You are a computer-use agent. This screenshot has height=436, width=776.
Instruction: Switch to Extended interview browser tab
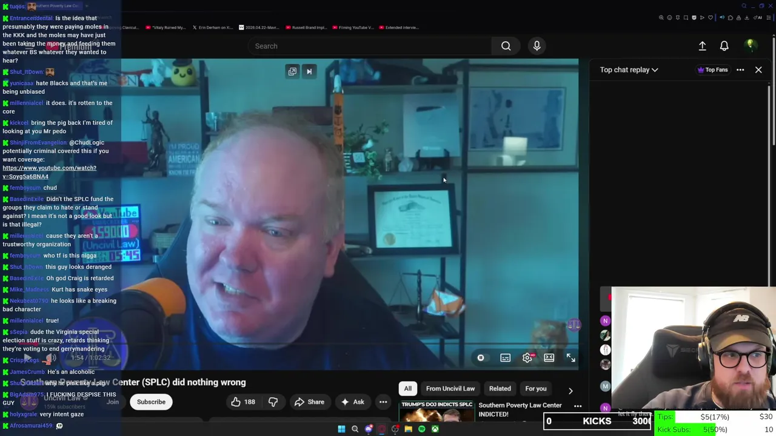coord(399,27)
